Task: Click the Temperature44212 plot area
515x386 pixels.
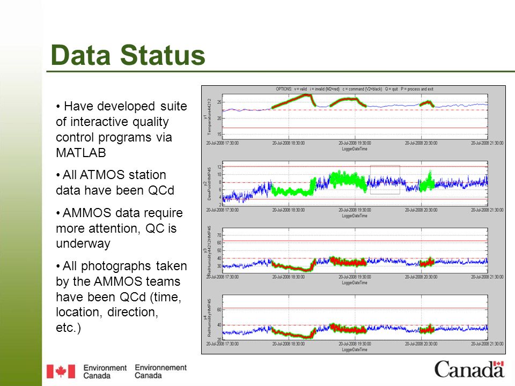Action: (355, 116)
